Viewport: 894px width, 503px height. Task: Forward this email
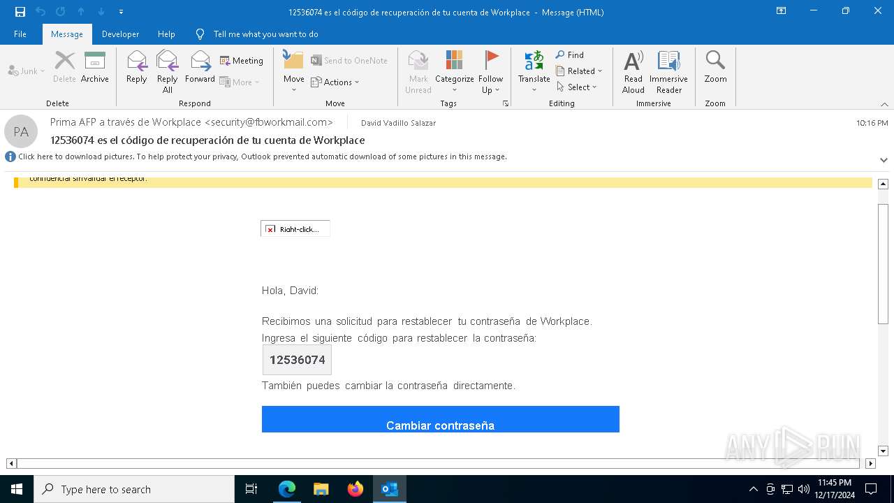(200, 67)
